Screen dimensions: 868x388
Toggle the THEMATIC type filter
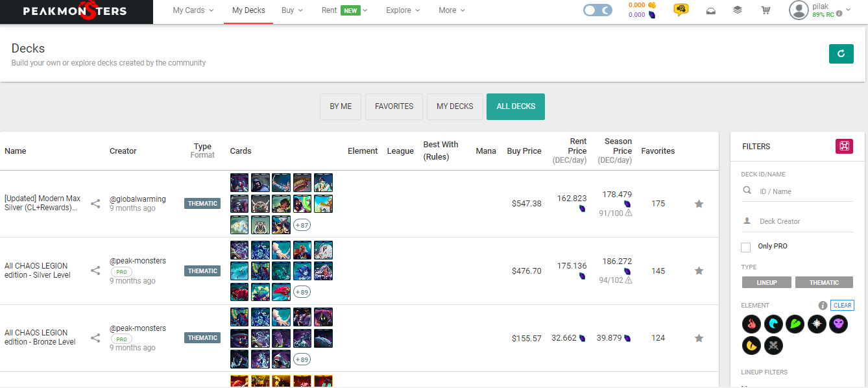click(x=824, y=282)
